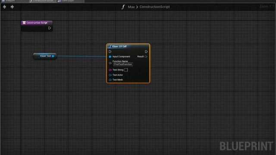Screen dimensions: 276x155
Task: Click the Klawr C# Call exec input pin
Action: (110, 52)
